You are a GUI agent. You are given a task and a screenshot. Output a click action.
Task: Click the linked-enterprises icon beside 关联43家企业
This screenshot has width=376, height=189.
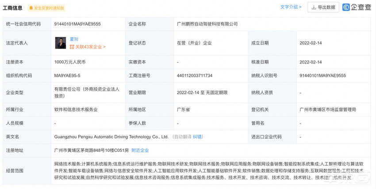(72, 47)
